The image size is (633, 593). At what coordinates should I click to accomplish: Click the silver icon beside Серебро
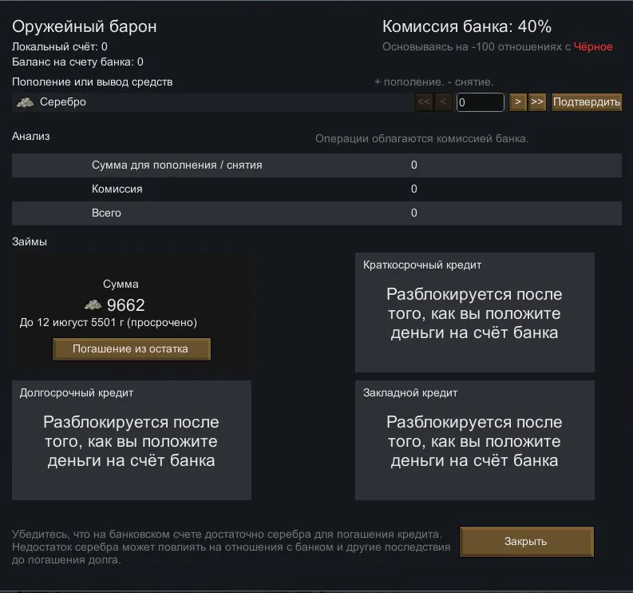[25, 102]
